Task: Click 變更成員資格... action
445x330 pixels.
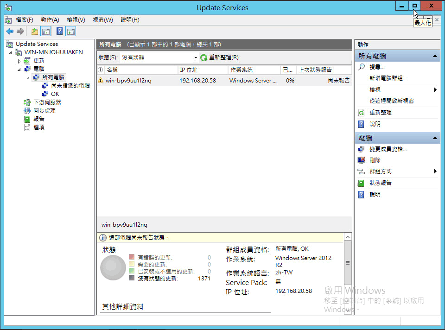Action: click(x=388, y=149)
